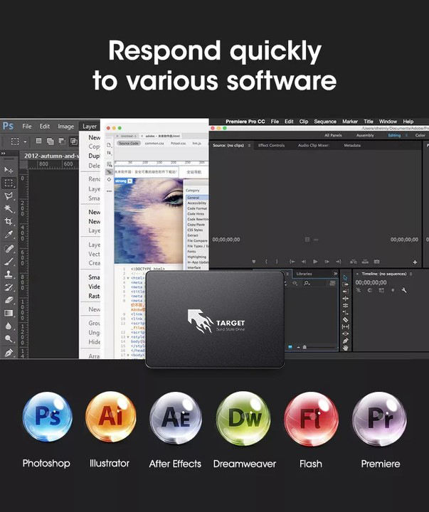Image resolution: width=429 pixels, height=512 pixels.
Task: Switch to the Assembly workspace
Action: pyautogui.click(x=365, y=135)
